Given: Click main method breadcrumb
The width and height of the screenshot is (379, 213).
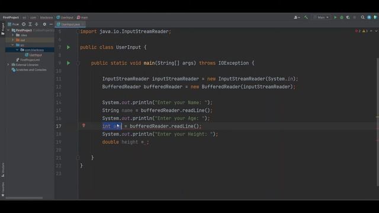Looking at the screenshot, I should point(83,17).
